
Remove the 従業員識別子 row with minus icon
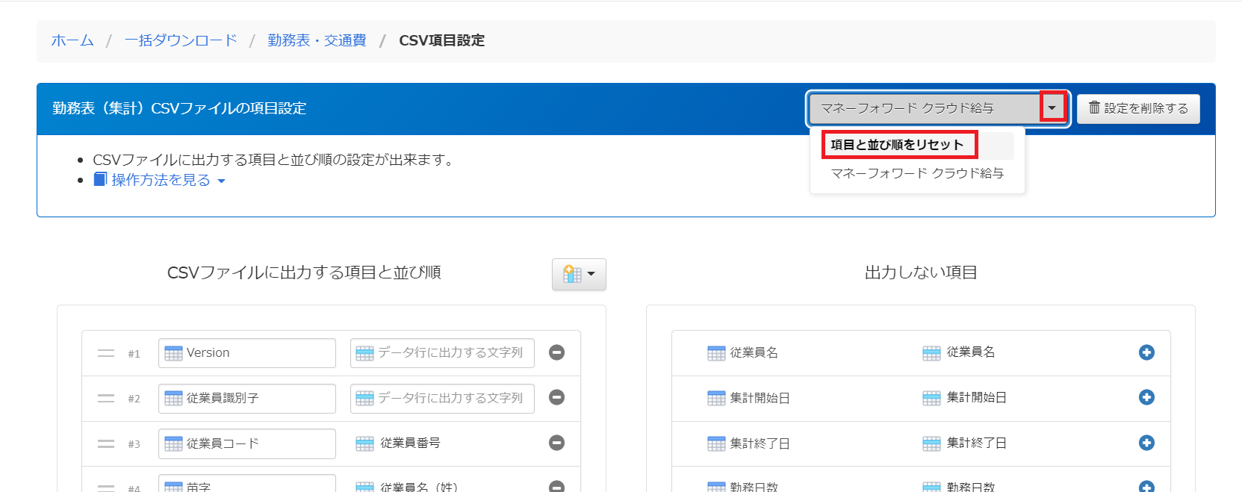pyautogui.click(x=556, y=397)
